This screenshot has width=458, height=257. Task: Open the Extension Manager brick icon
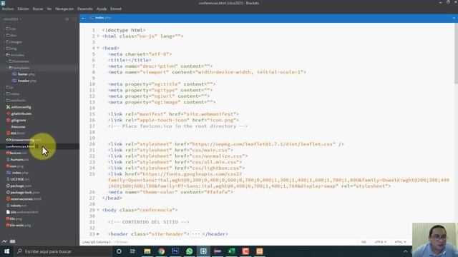click(x=13, y=241)
